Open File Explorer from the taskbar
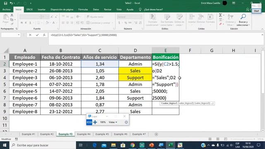 tap(113, 145)
